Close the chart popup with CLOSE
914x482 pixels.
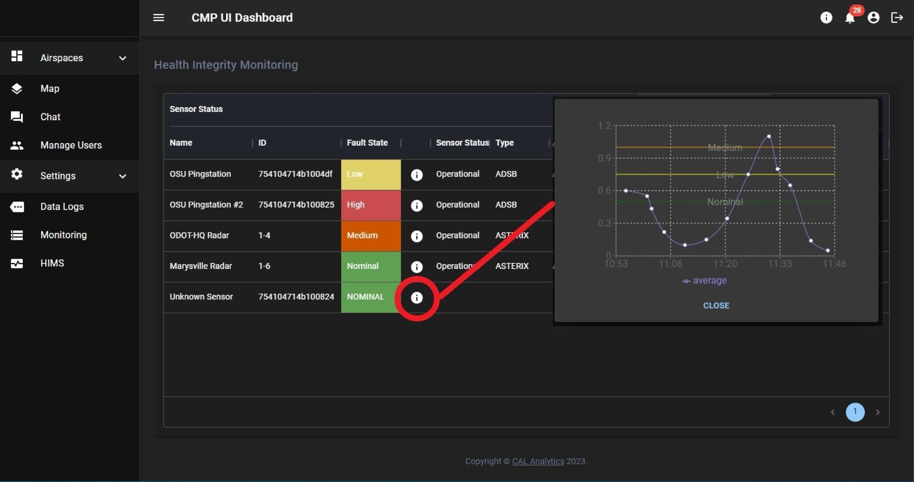point(716,306)
